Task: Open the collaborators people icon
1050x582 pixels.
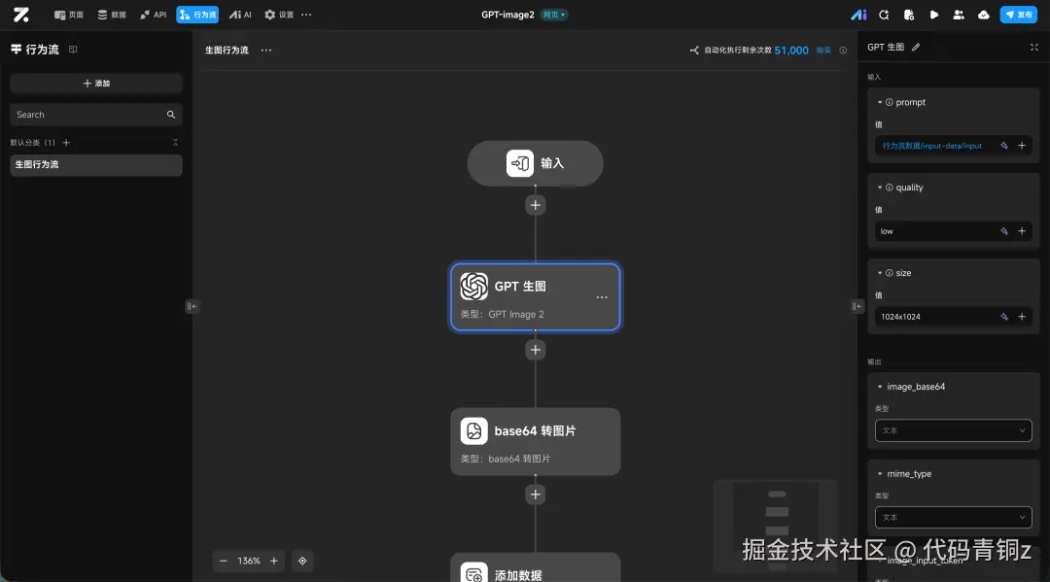Action: tap(959, 15)
